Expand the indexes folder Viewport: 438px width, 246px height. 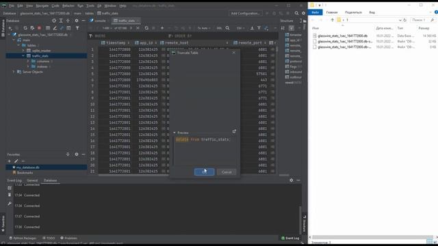click(28, 67)
